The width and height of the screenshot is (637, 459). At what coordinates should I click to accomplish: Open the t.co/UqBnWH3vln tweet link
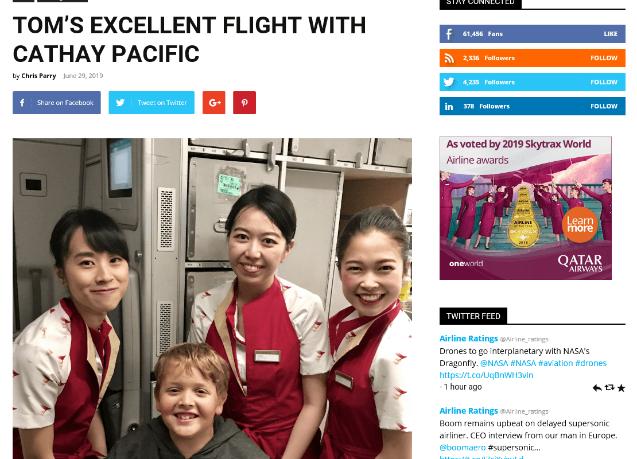(486, 375)
